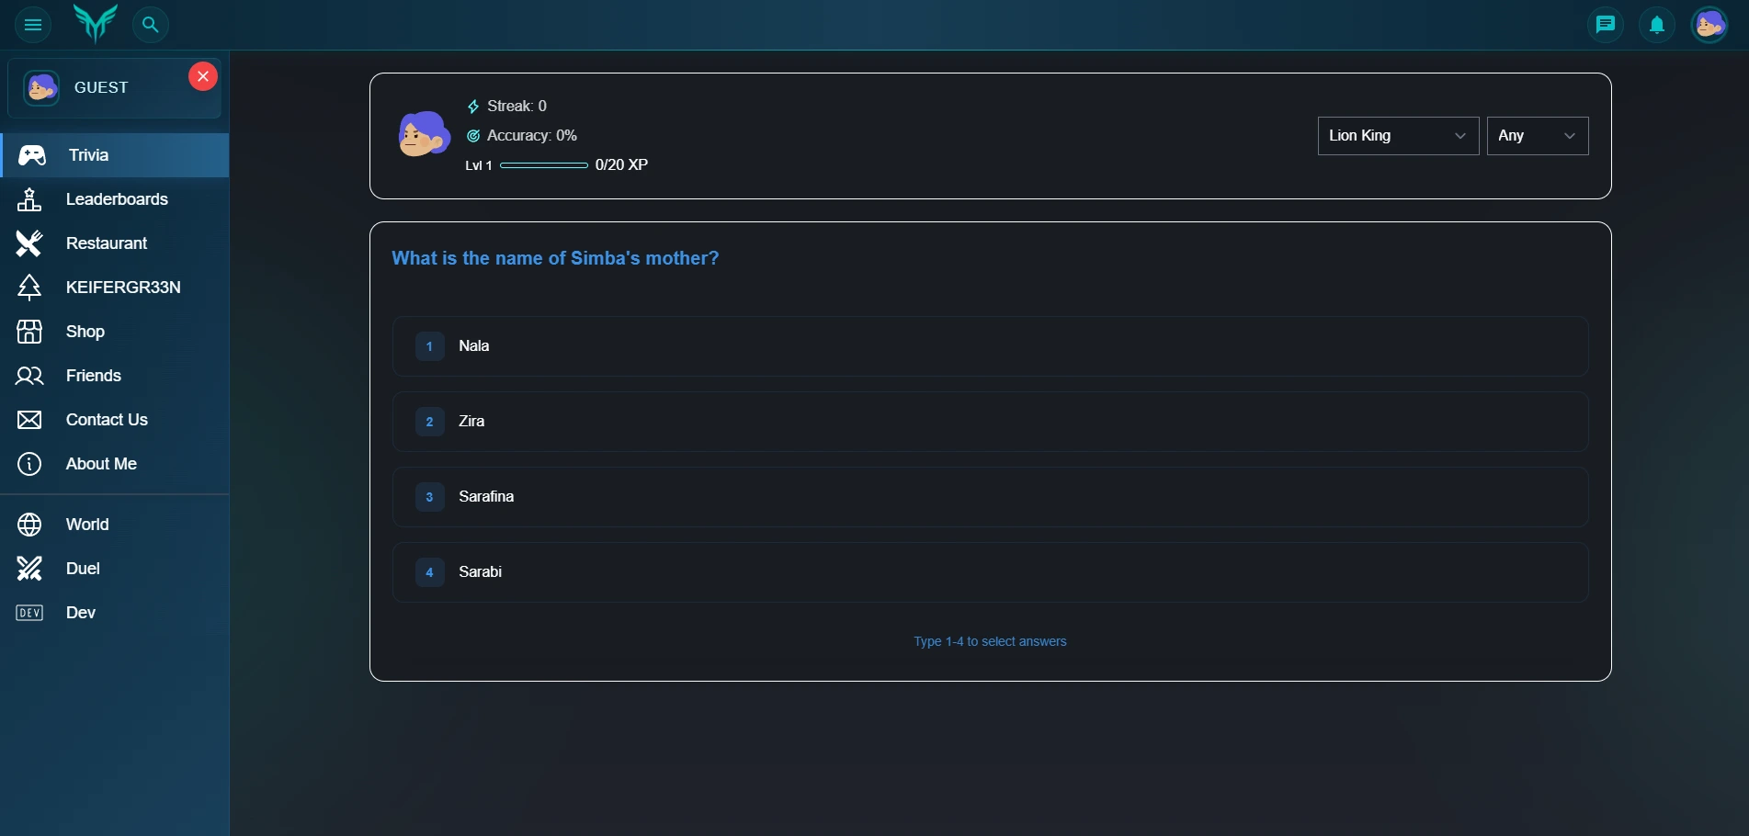Click the Guest avatar in sidebar
The image size is (1749, 836).
click(41, 88)
